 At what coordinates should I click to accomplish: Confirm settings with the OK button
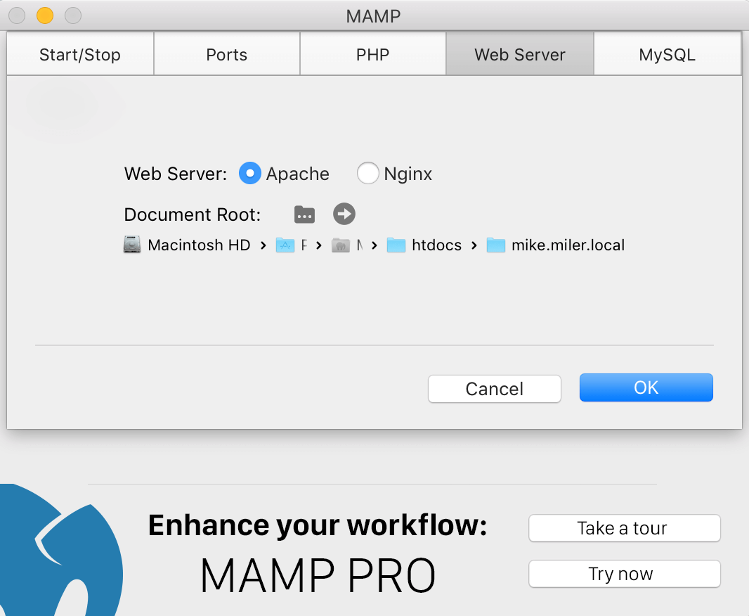point(646,387)
